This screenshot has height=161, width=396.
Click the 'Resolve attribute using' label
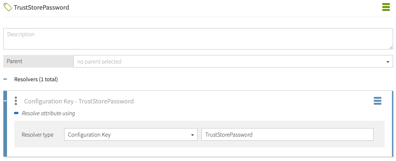[x=48, y=113]
